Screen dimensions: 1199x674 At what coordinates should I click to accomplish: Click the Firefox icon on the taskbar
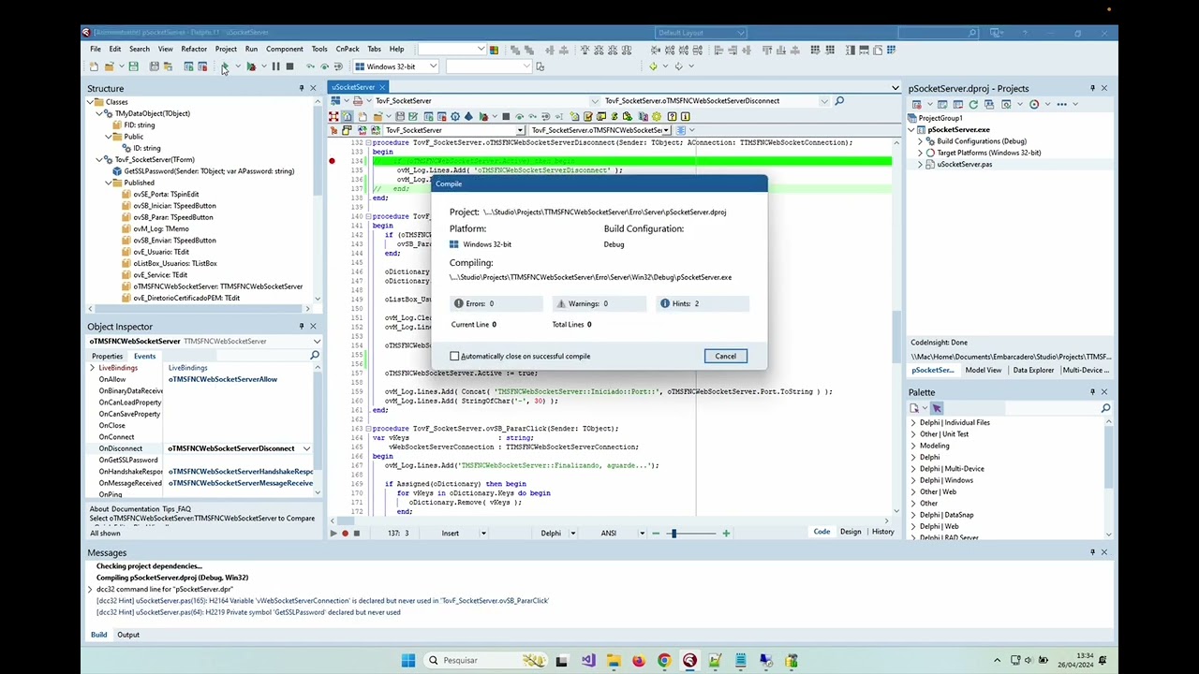click(638, 660)
